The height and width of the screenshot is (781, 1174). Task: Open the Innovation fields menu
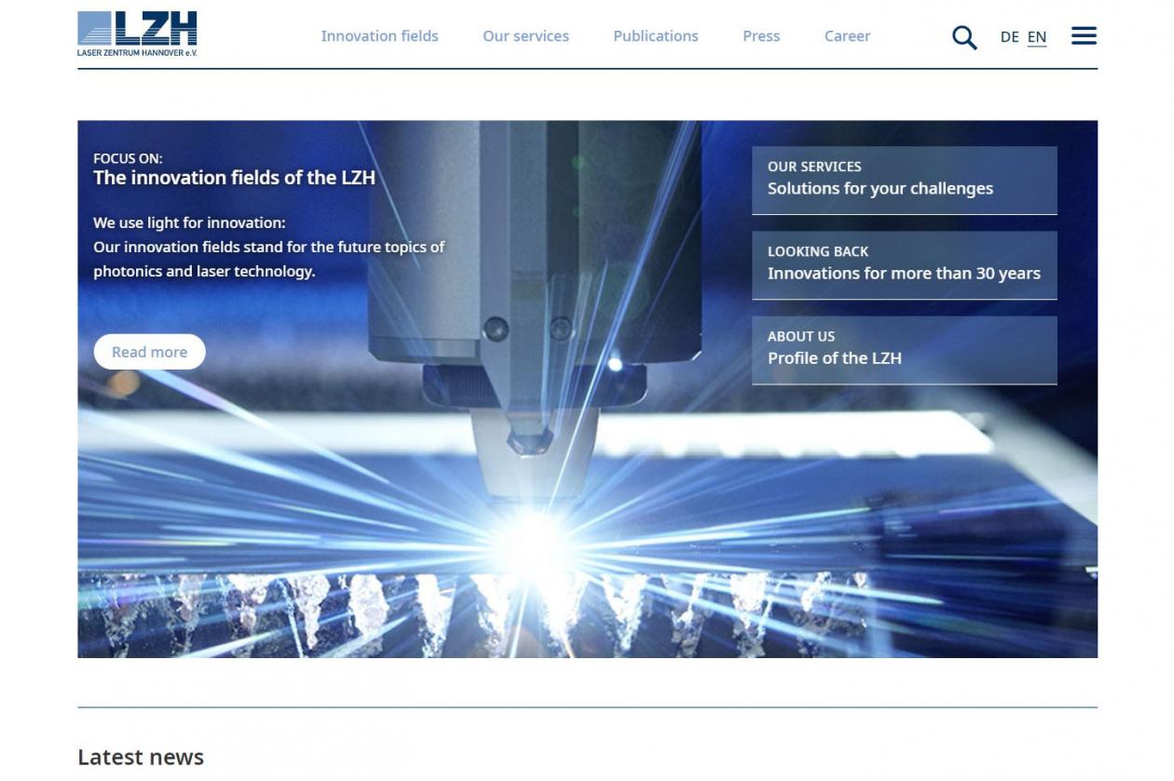[379, 36]
